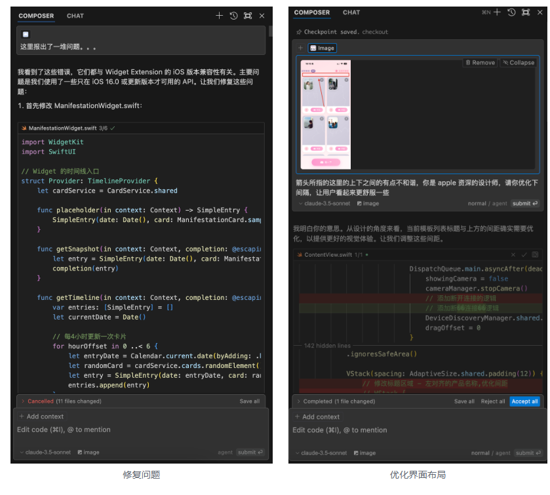Click Add context in right panel
This screenshot has width=550, height=495.
[x=317, y=417]
